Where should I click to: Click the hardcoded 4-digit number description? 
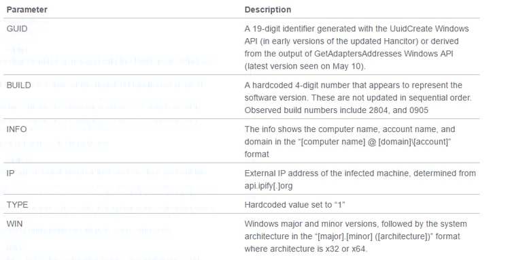(x=353, y=85)
